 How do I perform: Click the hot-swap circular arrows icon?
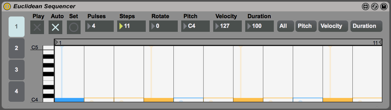pyautogui.click(x=374, y=6)
